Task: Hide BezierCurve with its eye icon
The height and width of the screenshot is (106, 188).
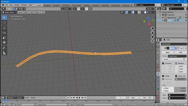Action: [186, 18]
